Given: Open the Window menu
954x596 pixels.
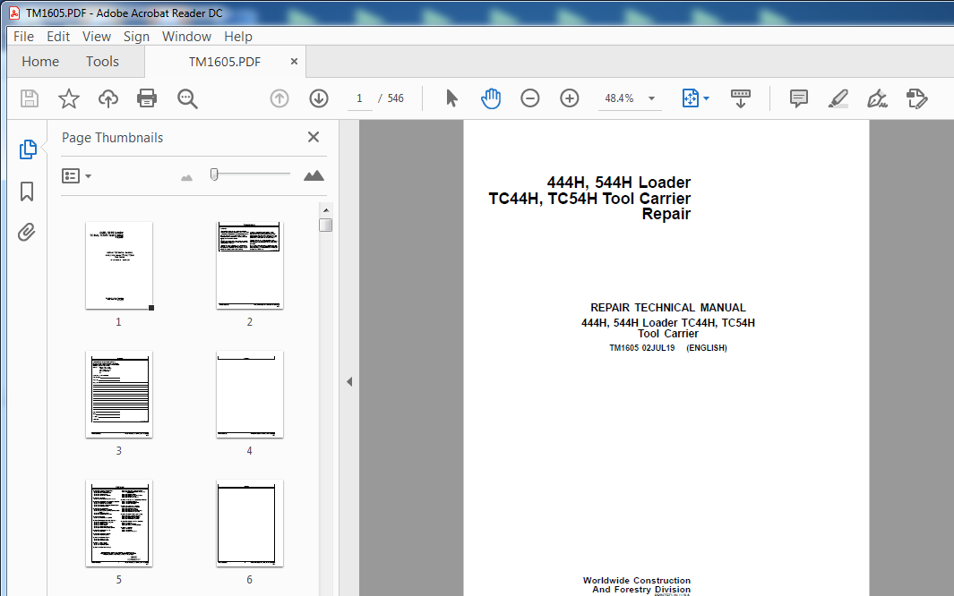Looking at the screenshot, I should 187,37.
